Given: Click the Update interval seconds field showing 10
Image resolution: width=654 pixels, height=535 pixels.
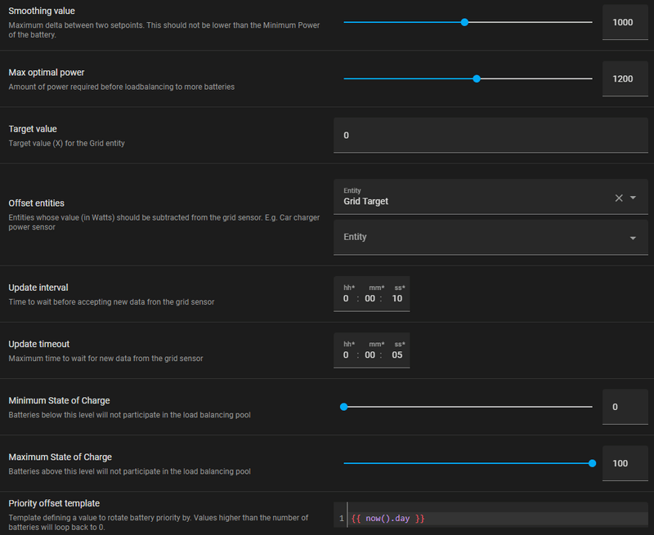Looking at the screenshot, I should click(397, 298).
